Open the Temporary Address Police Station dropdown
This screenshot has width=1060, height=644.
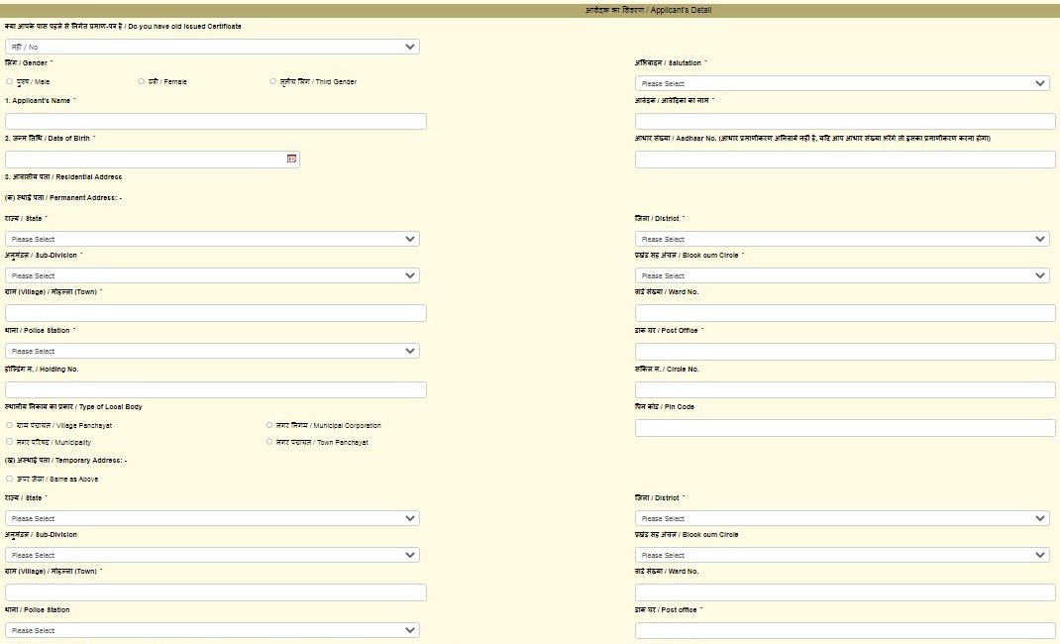[212, 630]
